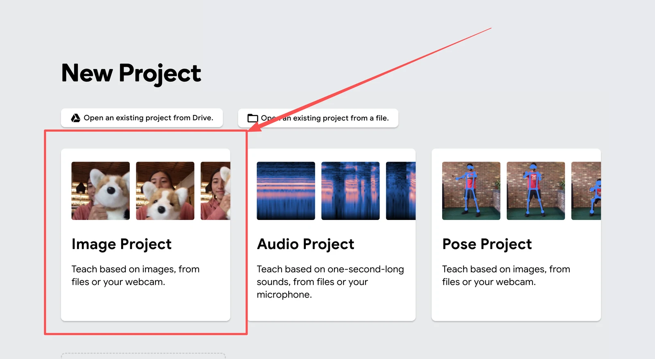Click the middle corgi thumbnail in Image Project
The width and height of the screenshot is (655, 359).
click(165, 191)
